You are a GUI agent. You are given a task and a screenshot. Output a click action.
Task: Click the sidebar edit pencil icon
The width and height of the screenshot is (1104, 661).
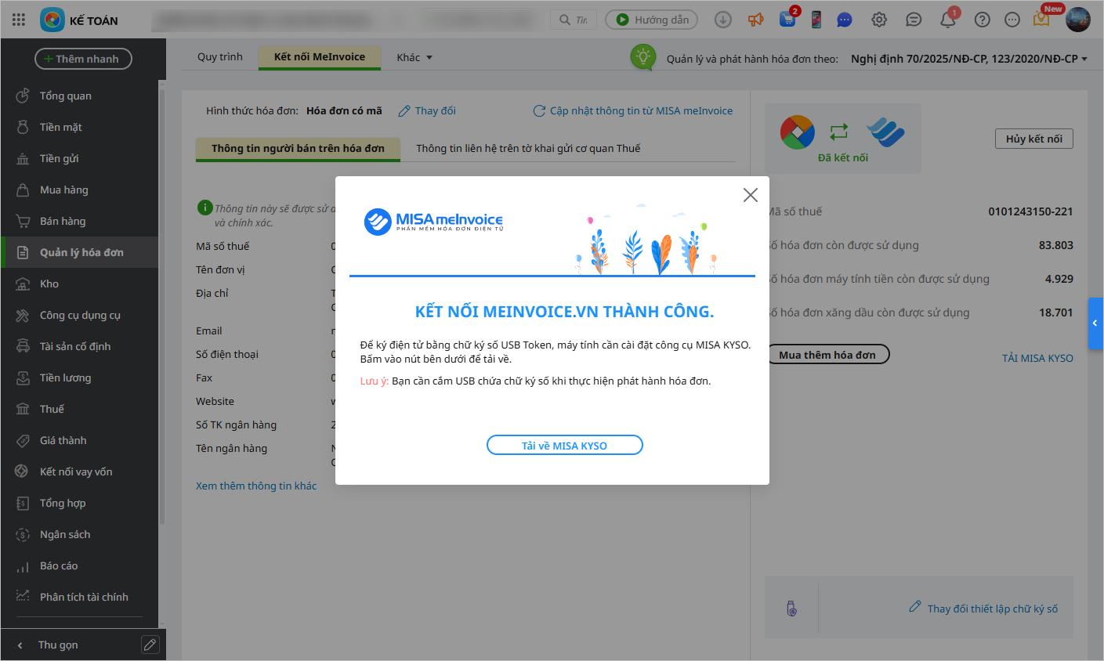150,645
